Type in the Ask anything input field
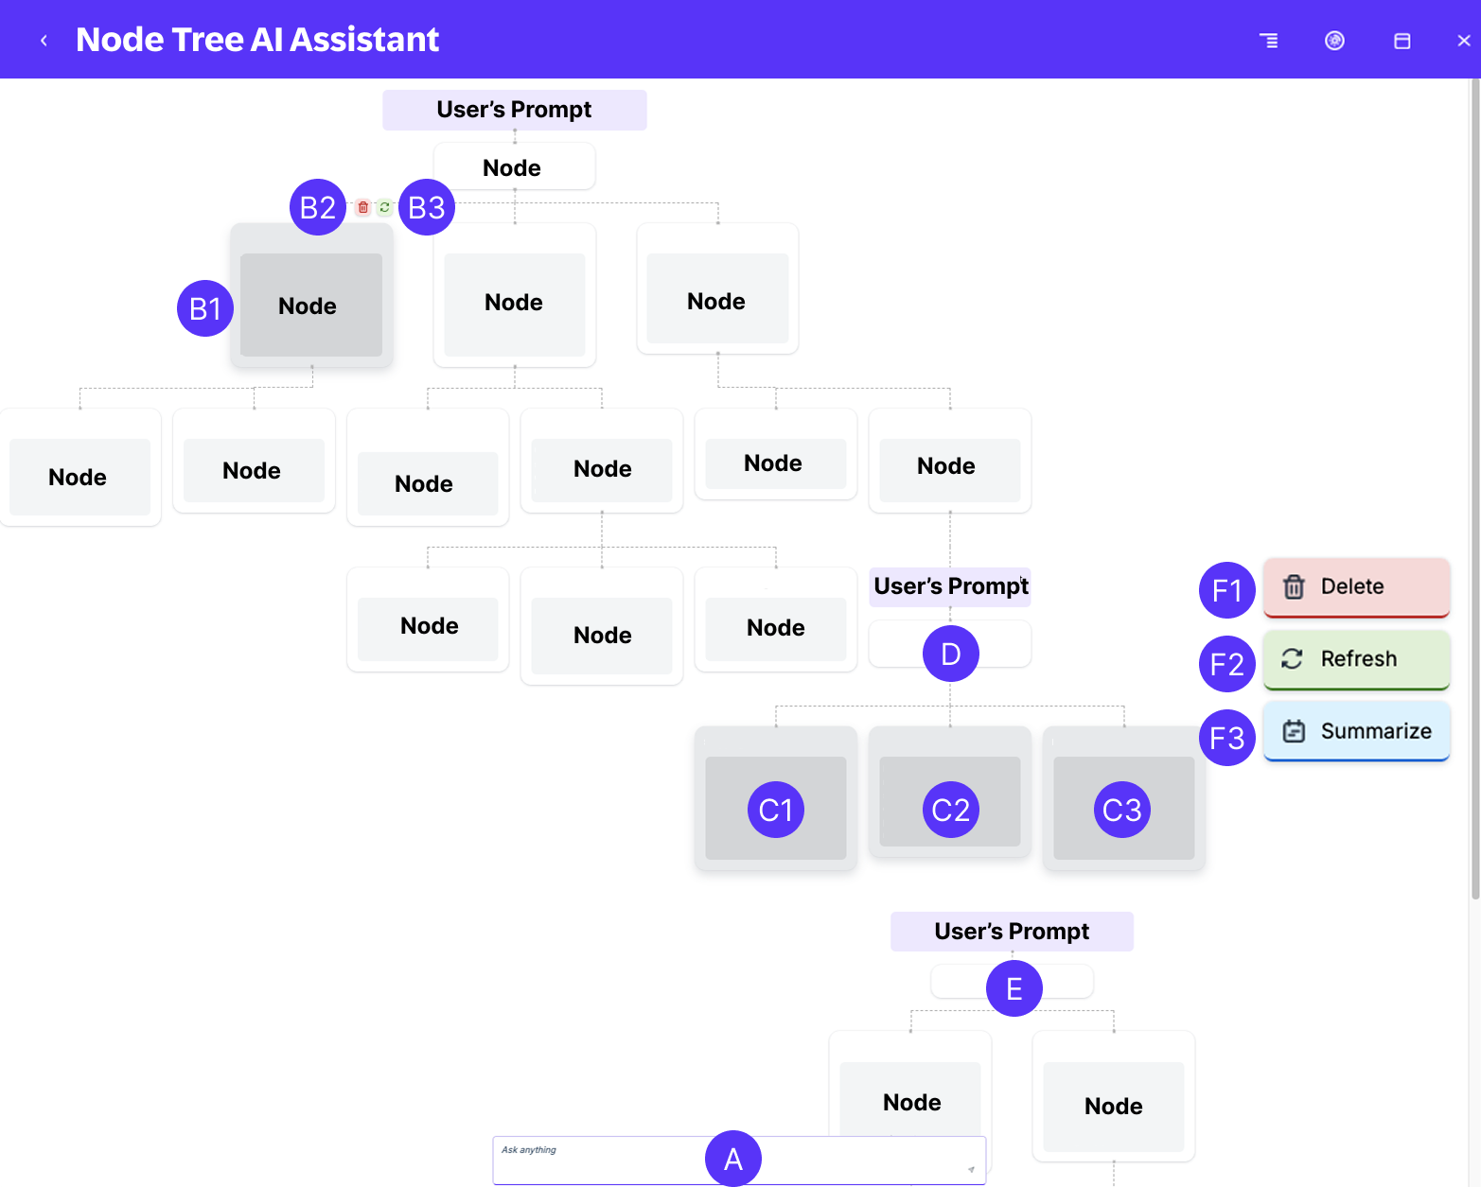 [615, 1161]
